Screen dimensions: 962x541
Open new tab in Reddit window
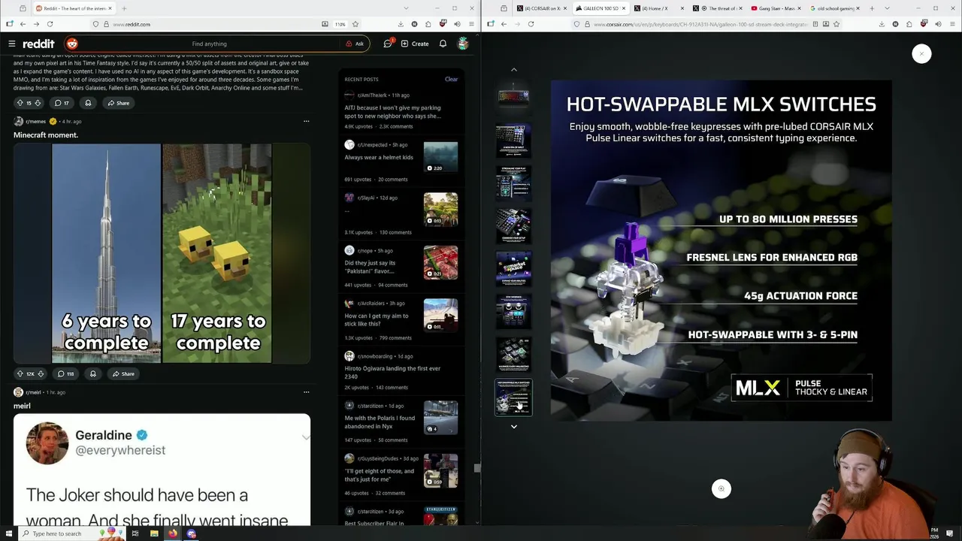click(x=124, y=8)
